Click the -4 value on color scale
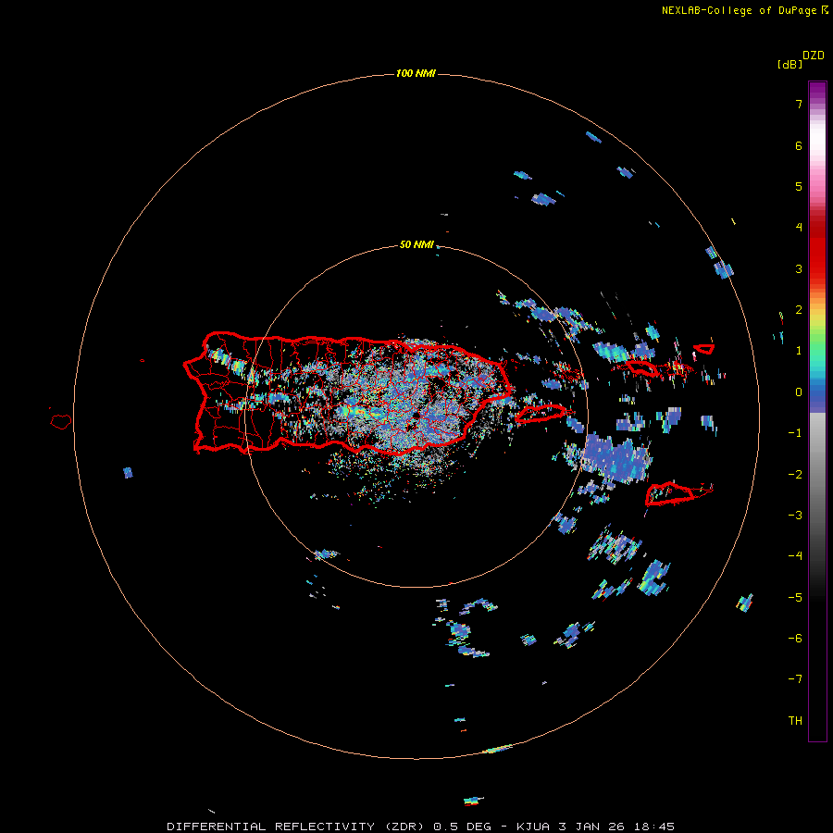 795,556
